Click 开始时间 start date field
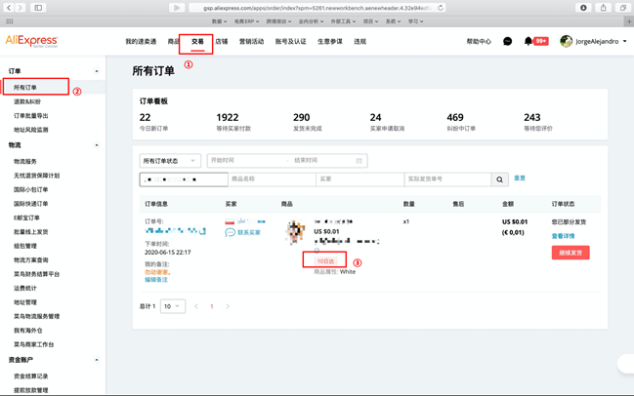 [x=246, y=160]
